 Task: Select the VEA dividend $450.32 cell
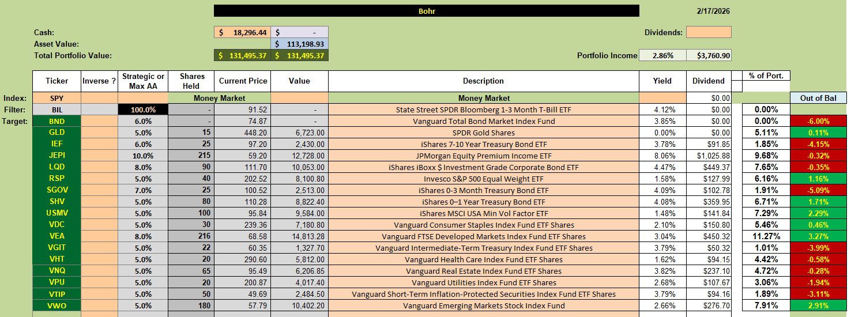point(709,236)
